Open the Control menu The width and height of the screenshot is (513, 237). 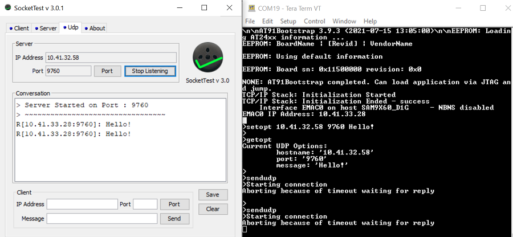(x=314, y=21)
